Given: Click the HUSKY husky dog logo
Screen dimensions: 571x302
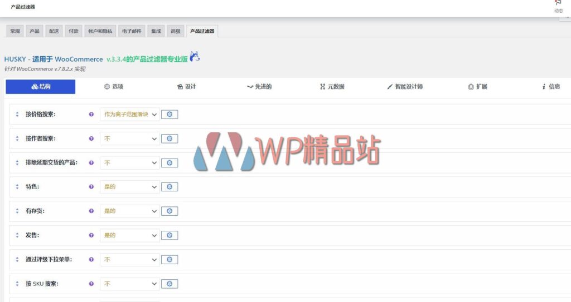Looking at the screenshot, I should tap(195, 57).
